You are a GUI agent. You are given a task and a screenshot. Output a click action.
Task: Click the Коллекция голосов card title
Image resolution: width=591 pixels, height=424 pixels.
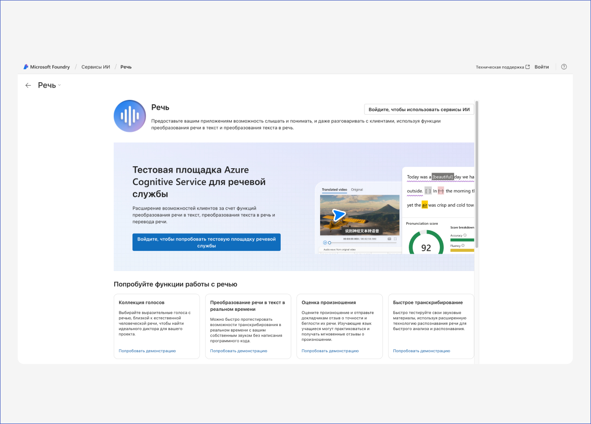[142, 302]
